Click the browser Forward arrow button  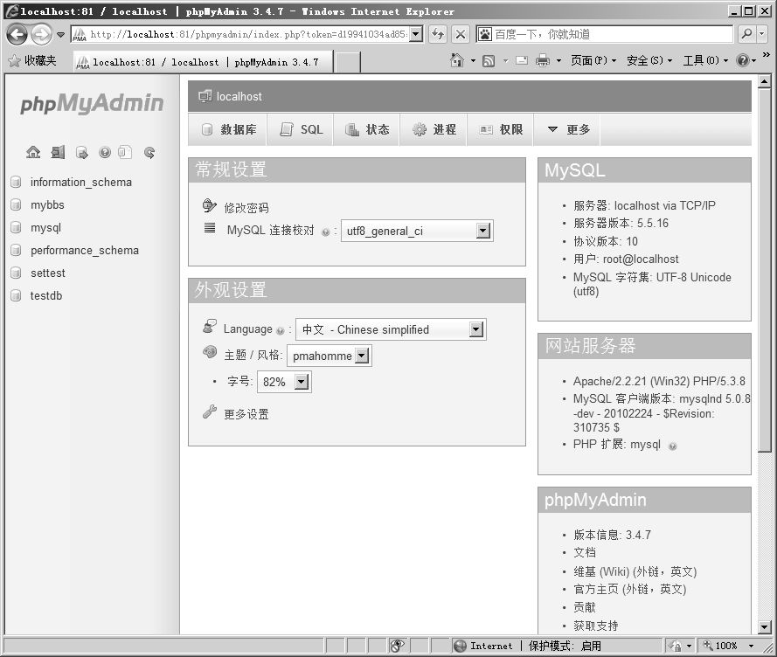click(41, 34)
